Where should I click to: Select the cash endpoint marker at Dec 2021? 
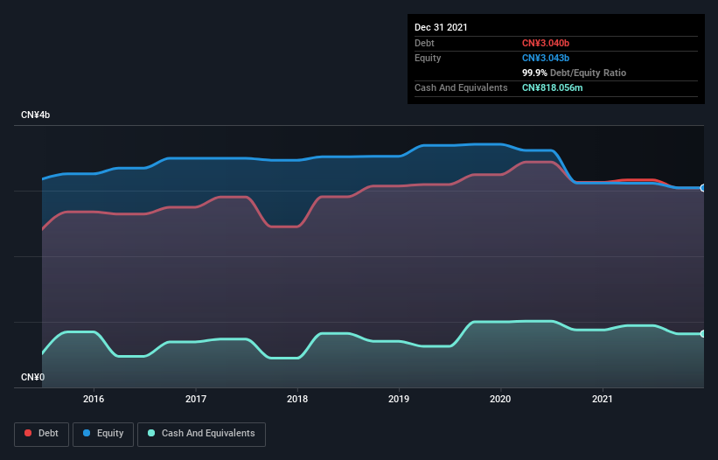pyautogui.click(x=703, y=334)
